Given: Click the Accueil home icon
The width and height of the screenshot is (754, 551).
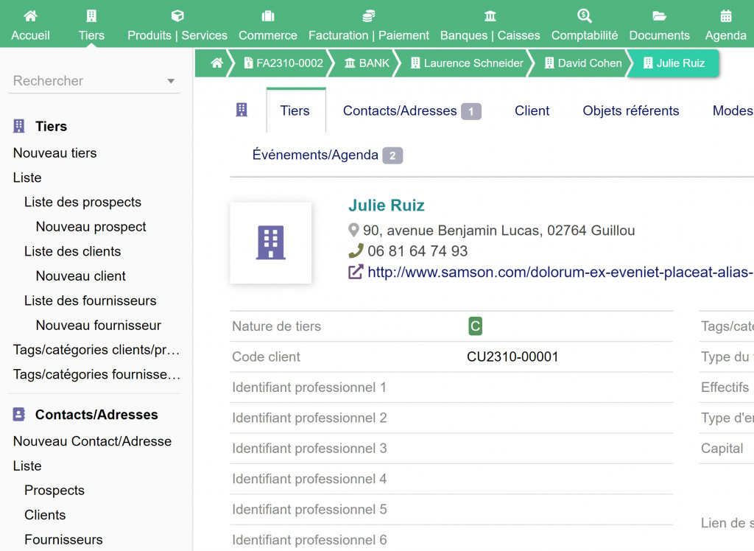Looking at the screenshot, I should (x=30, y=16).
